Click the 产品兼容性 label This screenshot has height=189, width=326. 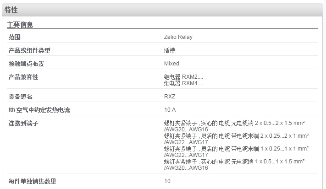(x=23, y=77)
